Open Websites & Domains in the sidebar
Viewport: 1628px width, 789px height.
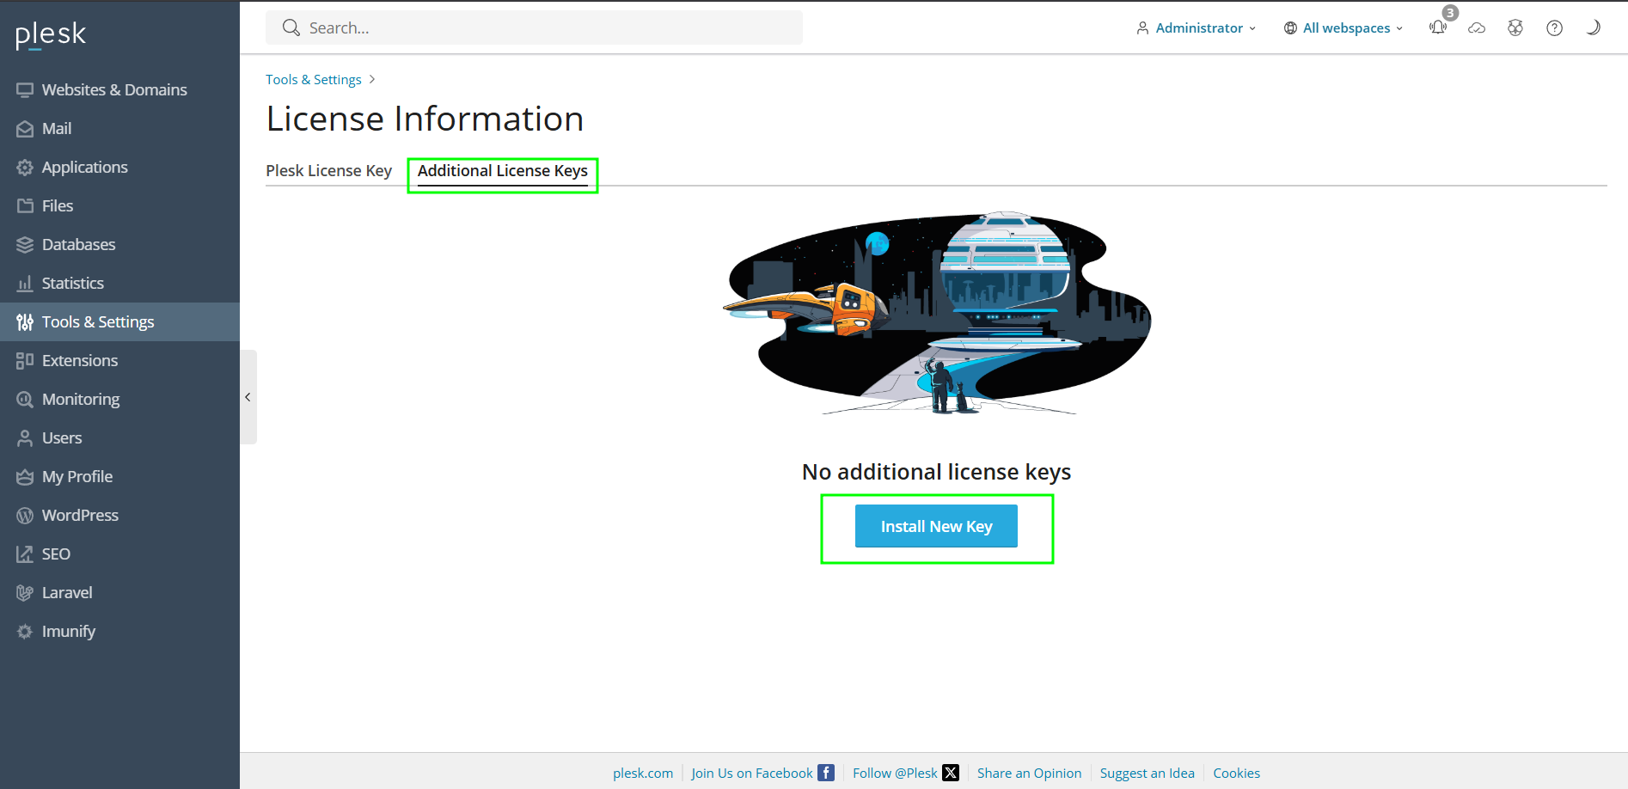[x=114, y=89]
